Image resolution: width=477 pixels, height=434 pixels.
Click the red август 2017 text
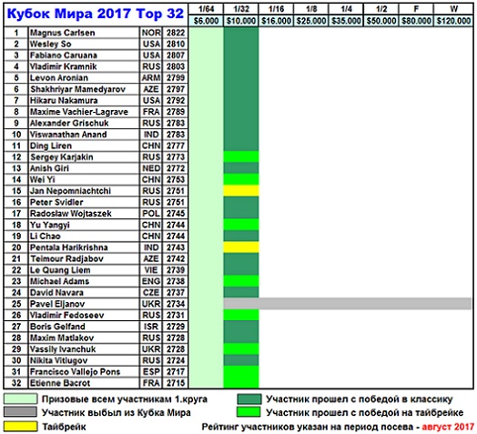[x=448, y=427]
